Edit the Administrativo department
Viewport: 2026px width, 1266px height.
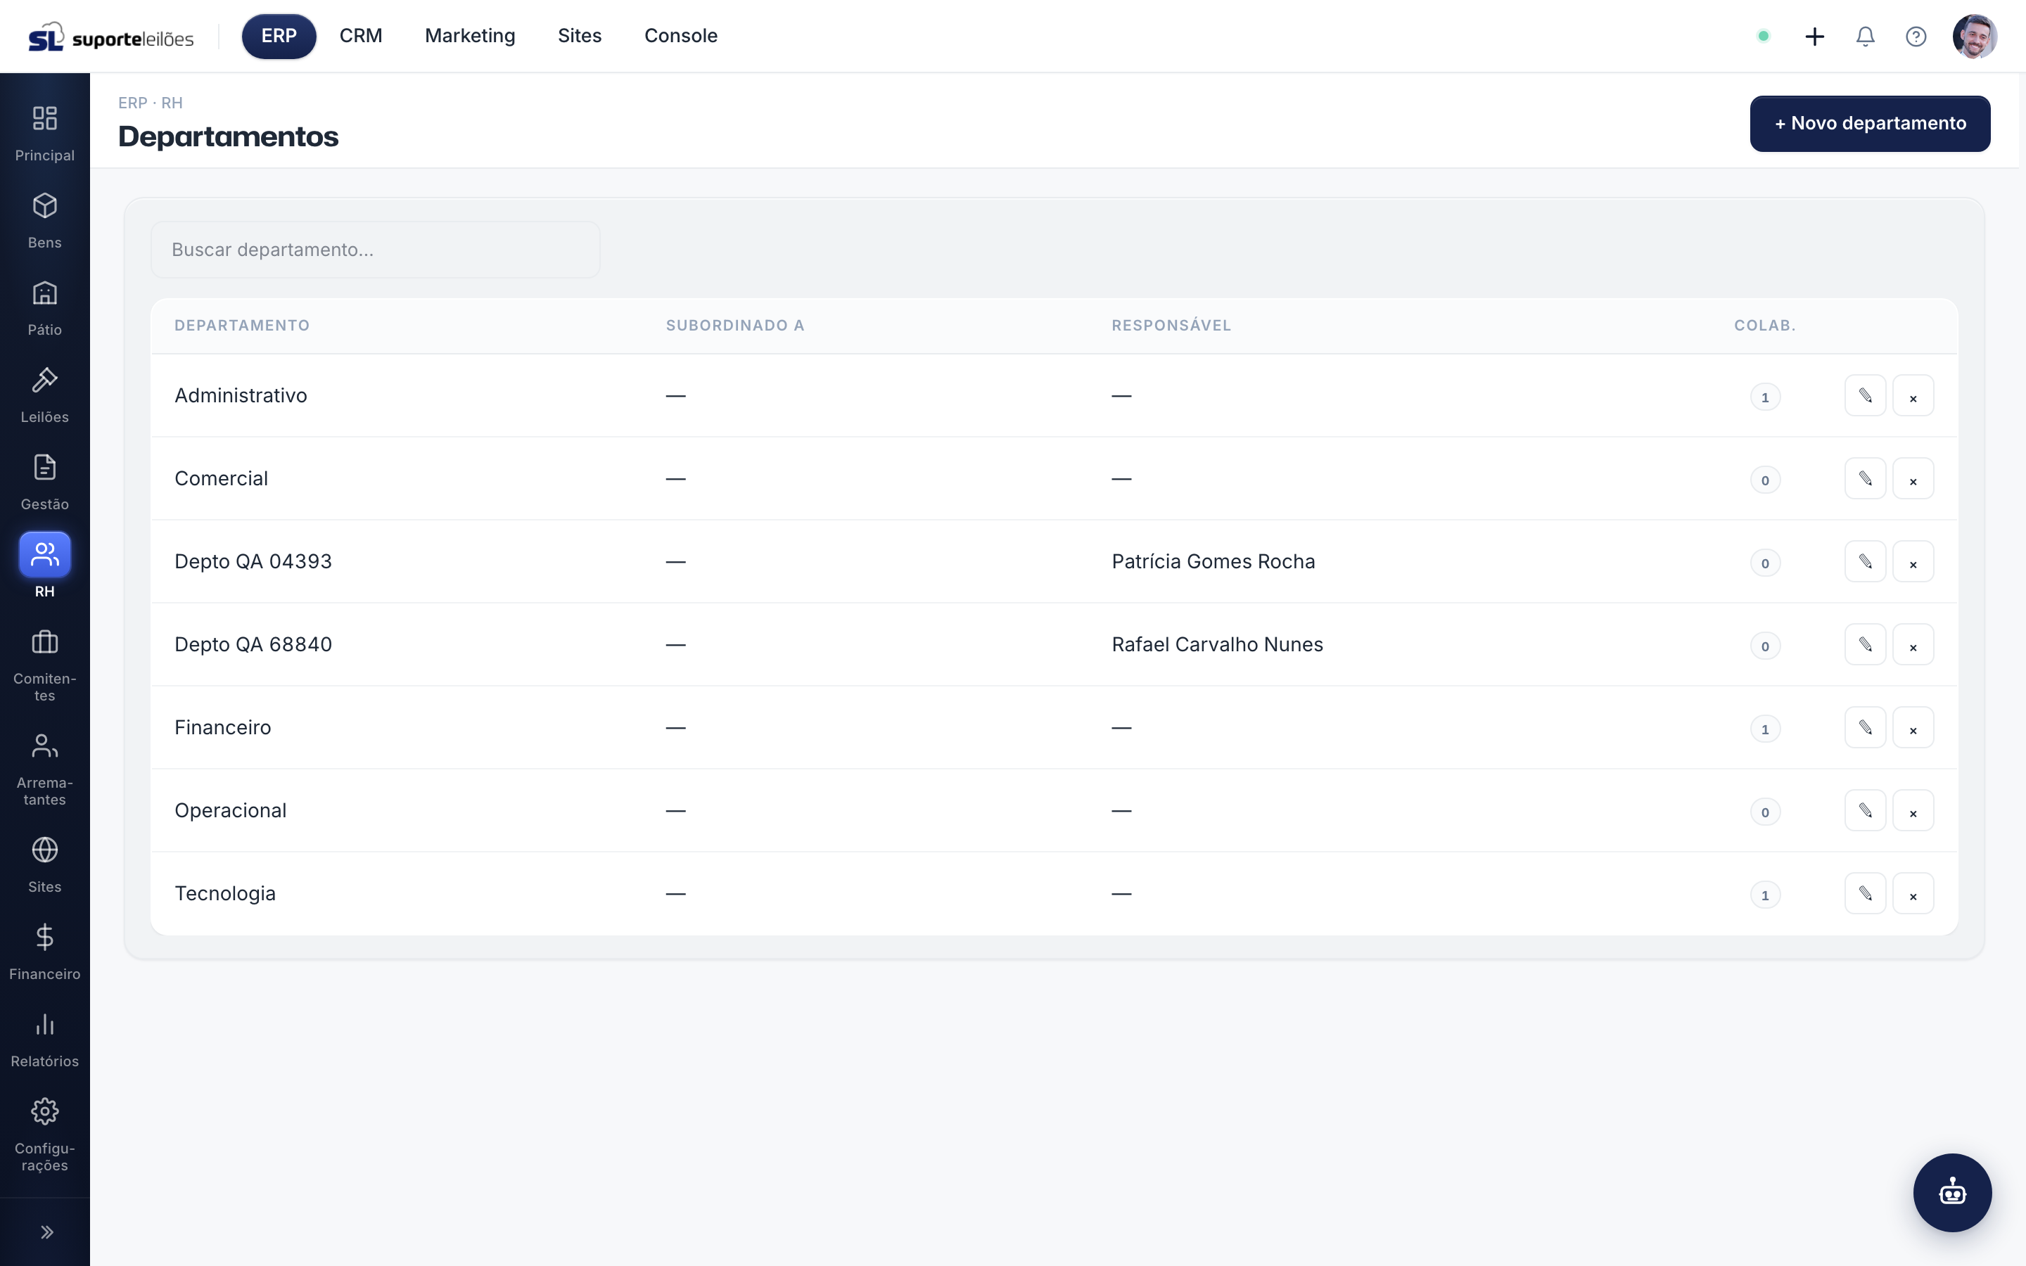coord(1864,395)
